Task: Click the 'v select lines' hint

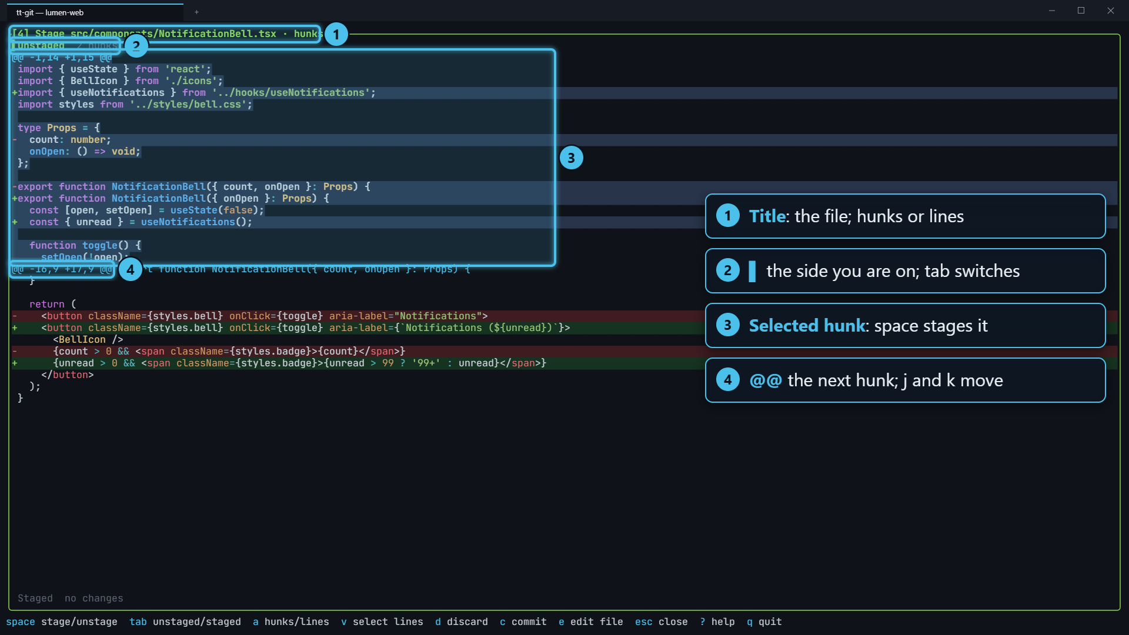Action: pyautogui.click(x=382, y=621)
